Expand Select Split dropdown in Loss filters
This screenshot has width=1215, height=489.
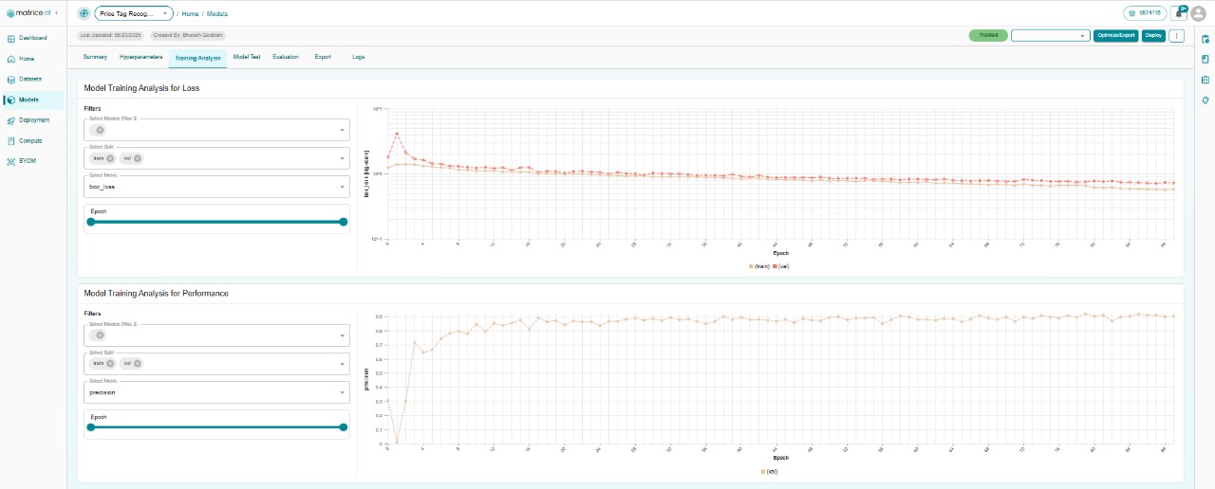pyautogui.click(x=342, y=158)
